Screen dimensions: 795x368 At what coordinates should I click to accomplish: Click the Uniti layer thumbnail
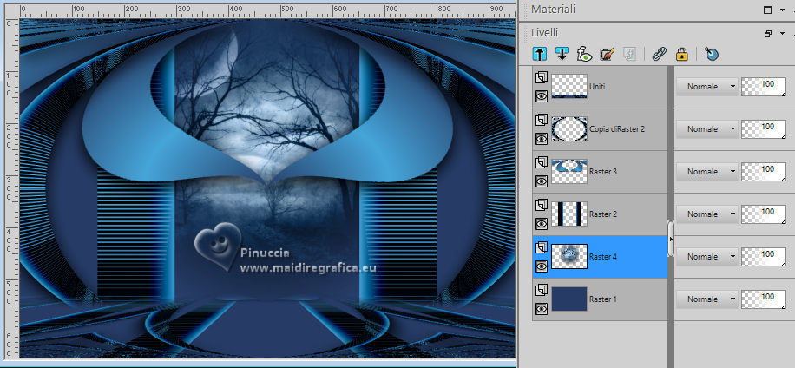(569, 86)
